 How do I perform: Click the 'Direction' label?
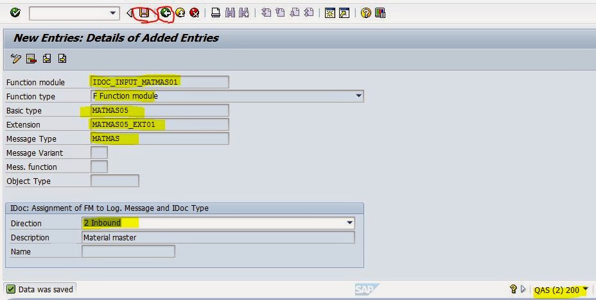pyautogui.click(x=26, y=223)
